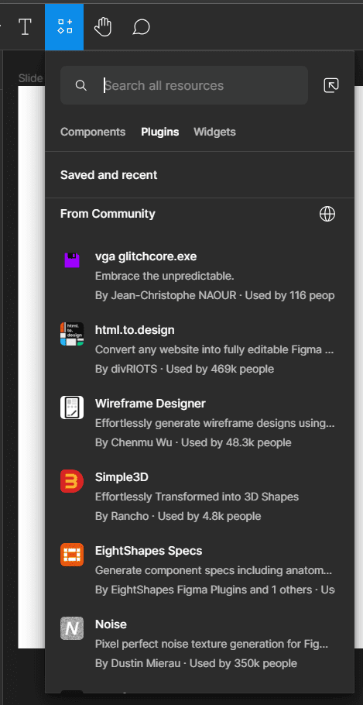363x705 pixels.
Task: Switch to the Components tab
Action: [x=93, y=132]
